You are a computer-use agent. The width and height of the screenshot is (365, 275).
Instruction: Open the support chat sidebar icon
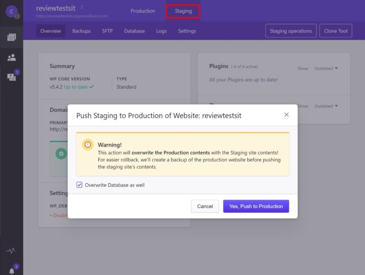[12, 77]
